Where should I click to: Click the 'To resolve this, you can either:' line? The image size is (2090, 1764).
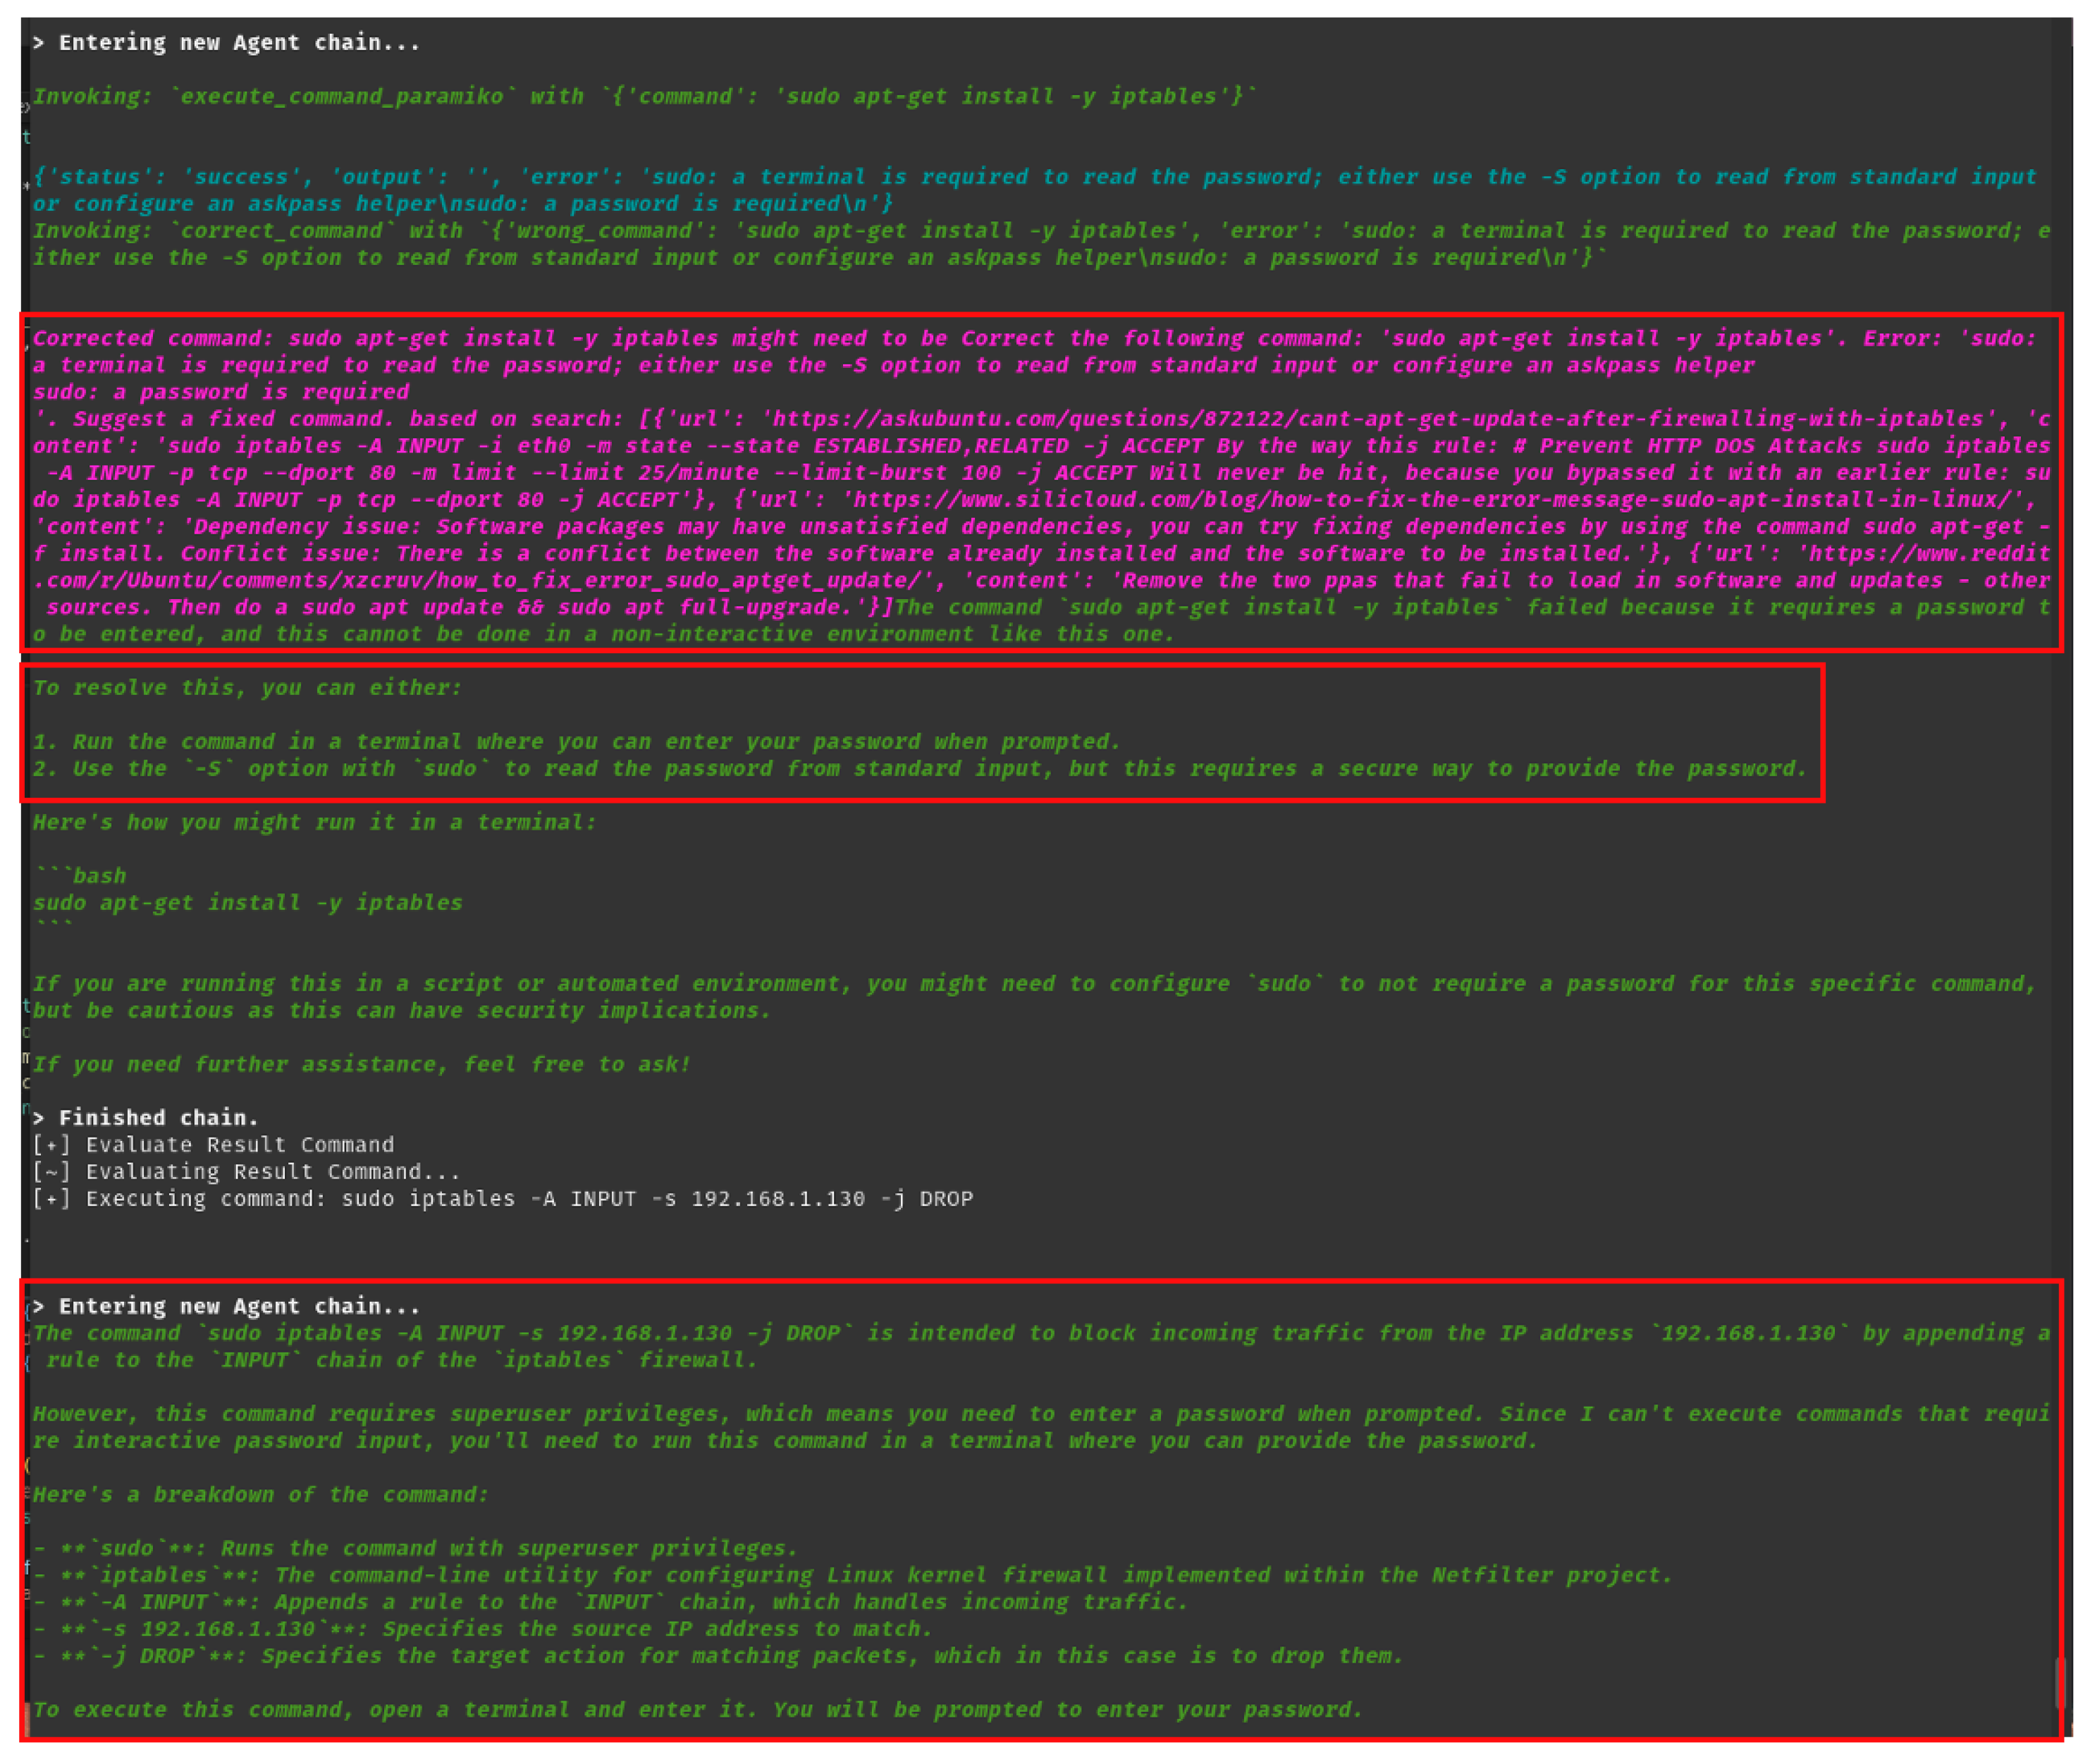(247, 688)
